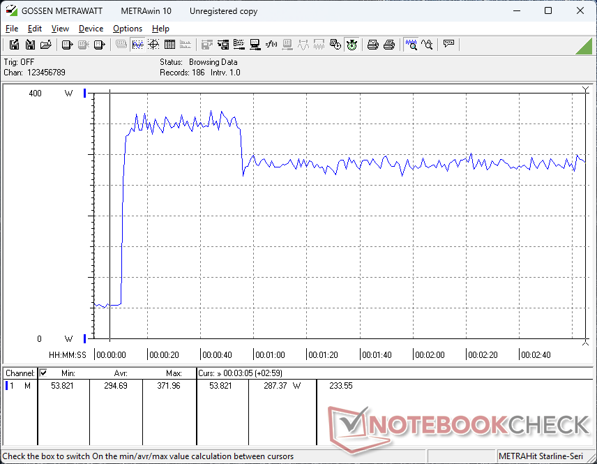Open the data table view
The width and height of the screenshot is (597, 464).
(169, 45)
